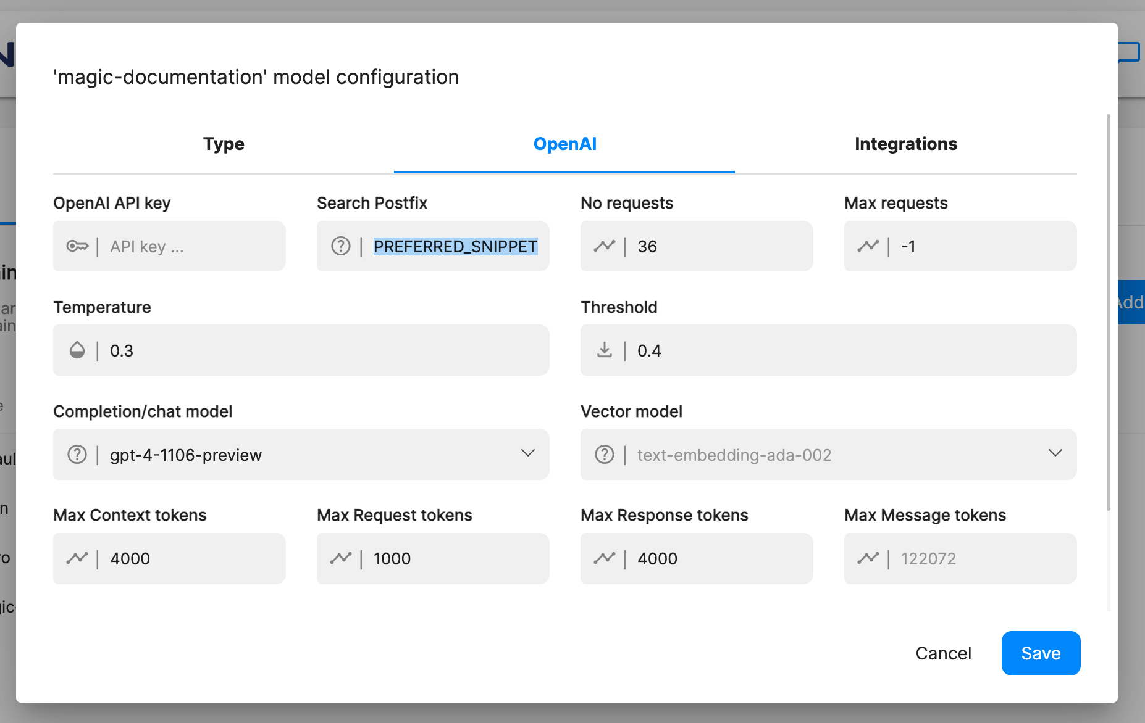Click the download icon in Threshold field
1145x723 pixels.
click(x=605, y=350)
